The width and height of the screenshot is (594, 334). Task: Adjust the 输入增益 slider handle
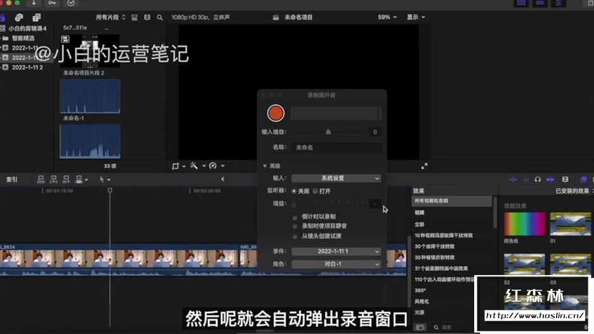(328, 131)
